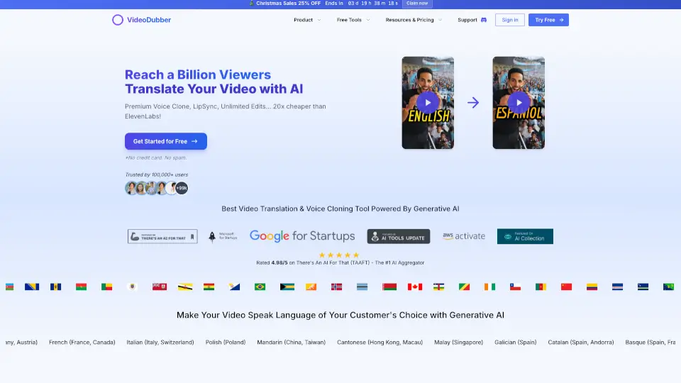Viewport: 681px width, 383px height.
Task: Select the Brazil flag in the flag row
Action: tap(260, 287)
